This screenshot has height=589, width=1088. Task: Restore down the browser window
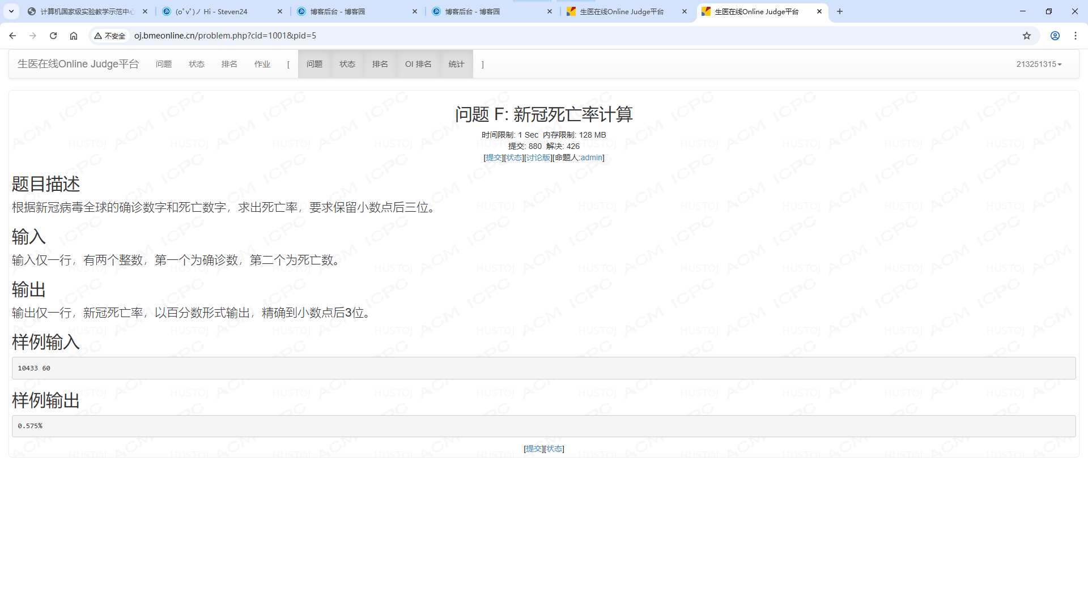coord(1049,11)
